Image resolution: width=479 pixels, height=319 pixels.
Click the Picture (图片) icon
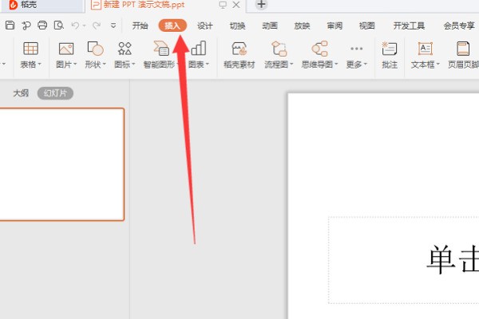[66, 49]
